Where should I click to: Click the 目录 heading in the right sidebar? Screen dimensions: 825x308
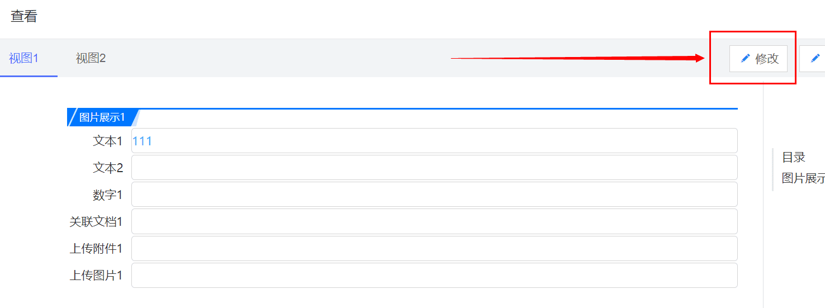794,158
